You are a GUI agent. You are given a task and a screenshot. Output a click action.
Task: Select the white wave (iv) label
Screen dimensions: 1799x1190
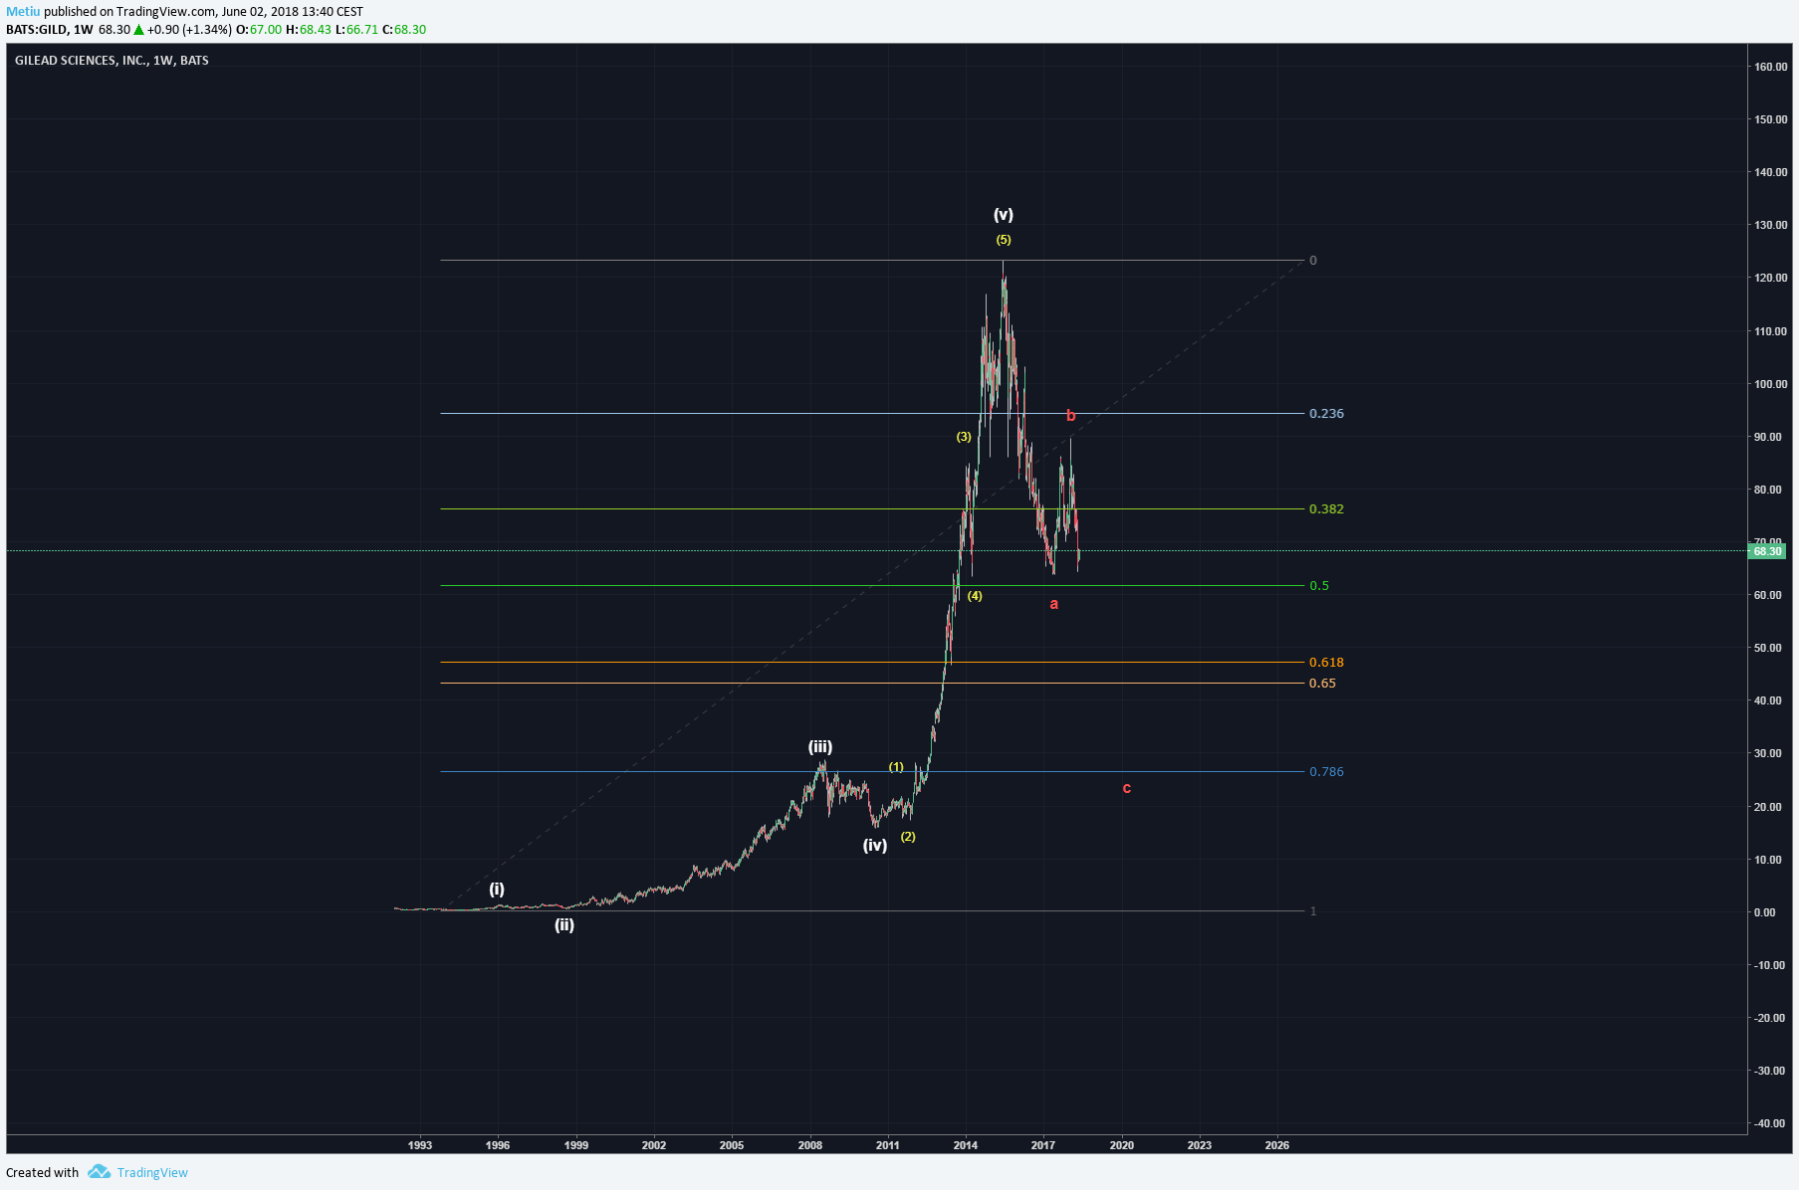[x=875, y=845]
